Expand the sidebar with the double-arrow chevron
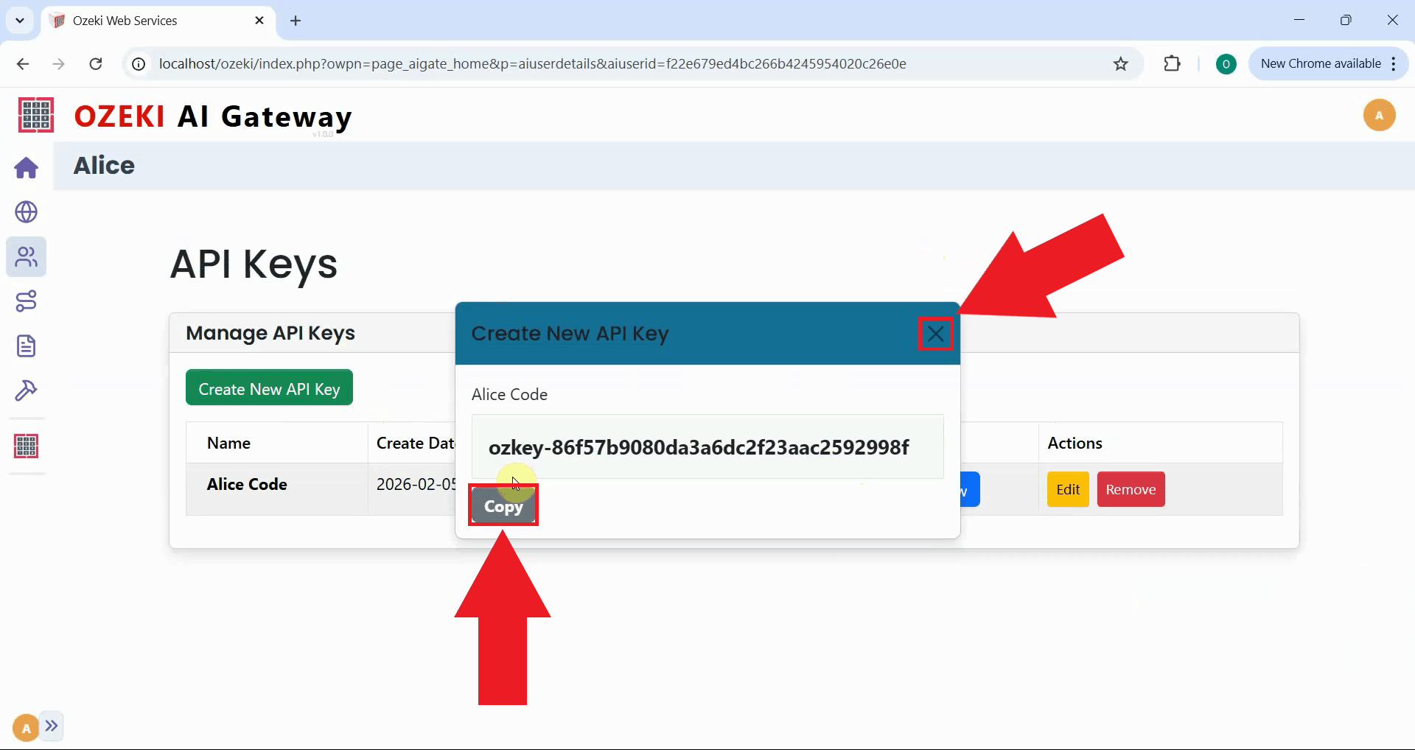This screenshot has height=750, width=1415. pyautogui.click(x=52, y=726)
